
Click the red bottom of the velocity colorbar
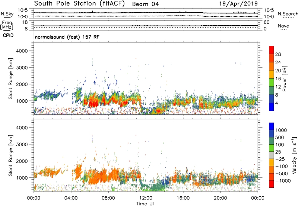[272, 184]
